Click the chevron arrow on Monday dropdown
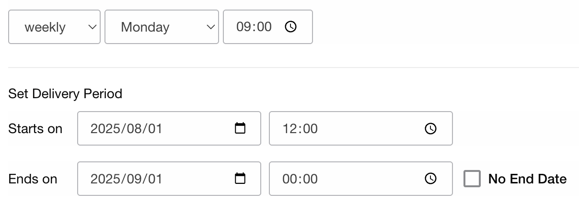Image resolution: width=579 pixels, height=204 pixels. coord(210,27)
